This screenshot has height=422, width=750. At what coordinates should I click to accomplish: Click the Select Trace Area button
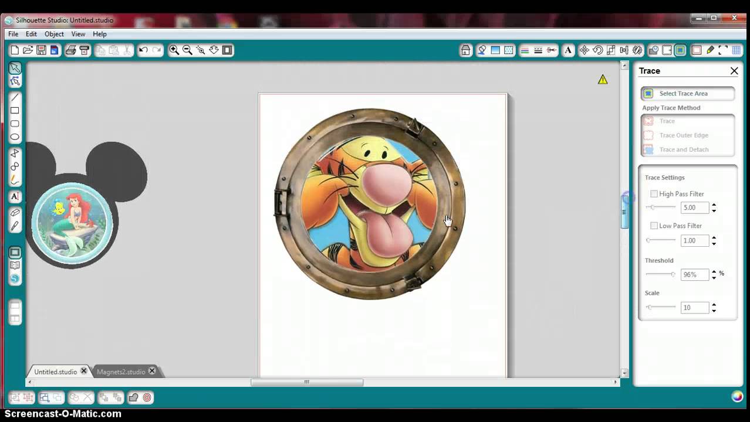688,93
